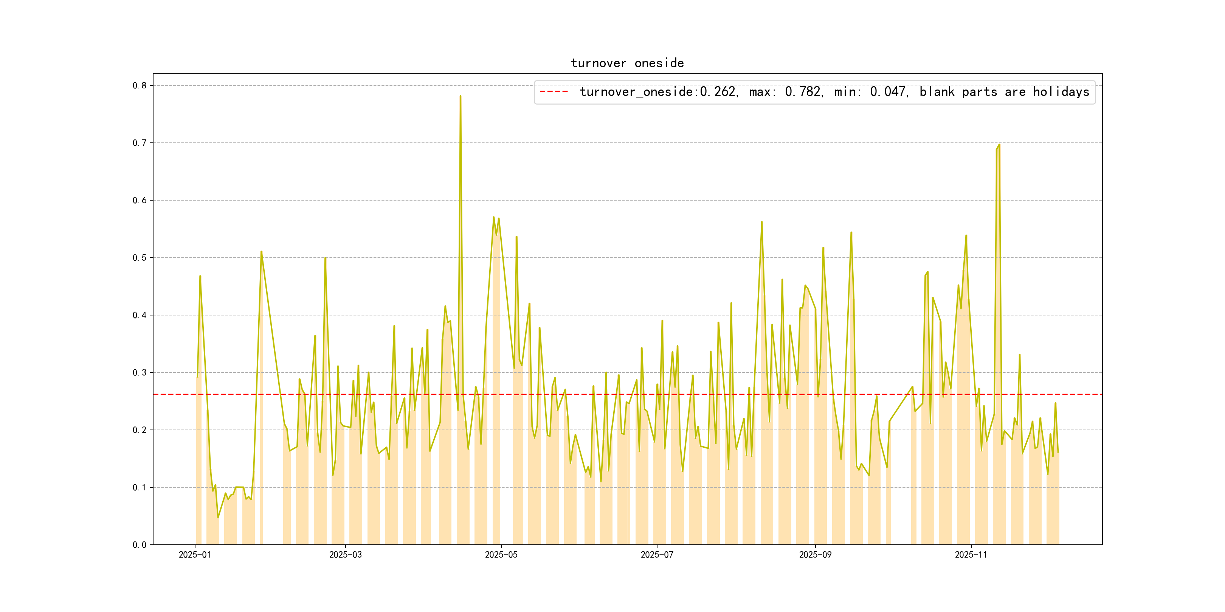Select the 2025-03 x-axis tick label
This screenshot has width=1225, height=612.
click(345, 555)
